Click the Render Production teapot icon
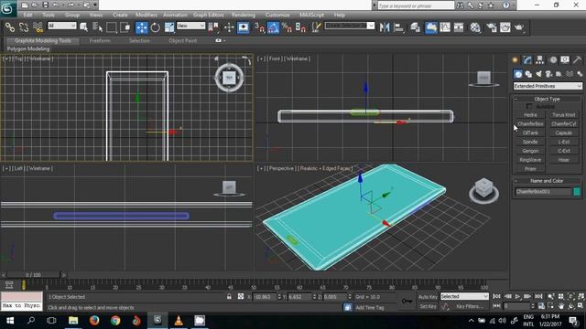This screenshot has height=329, width=586. pyautogui.click(x=519, y=27)
